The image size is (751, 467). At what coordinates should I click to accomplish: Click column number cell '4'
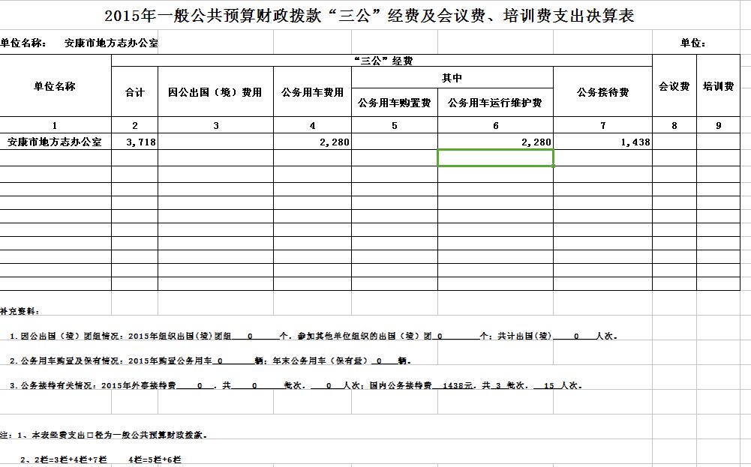pos(312,125)
